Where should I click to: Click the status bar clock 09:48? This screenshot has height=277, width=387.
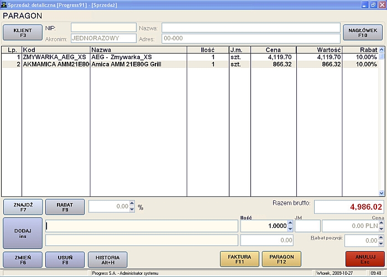click(x=376, y=273)
